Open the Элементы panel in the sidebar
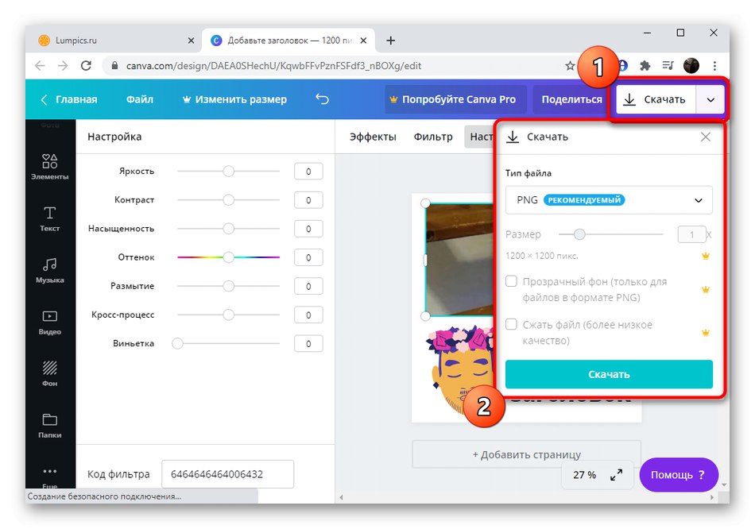The image size is (755, 529). 49,167
